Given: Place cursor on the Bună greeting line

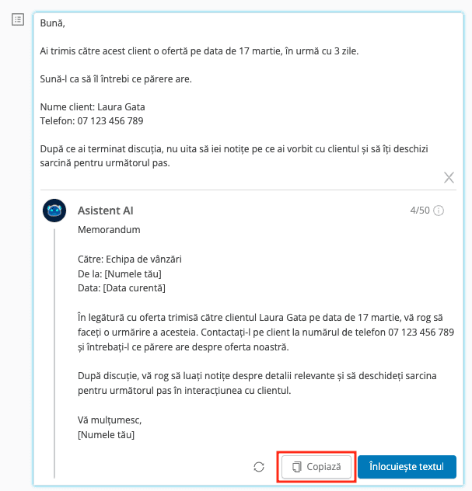Looking at the screenshot, I should (x=52, y=23).
